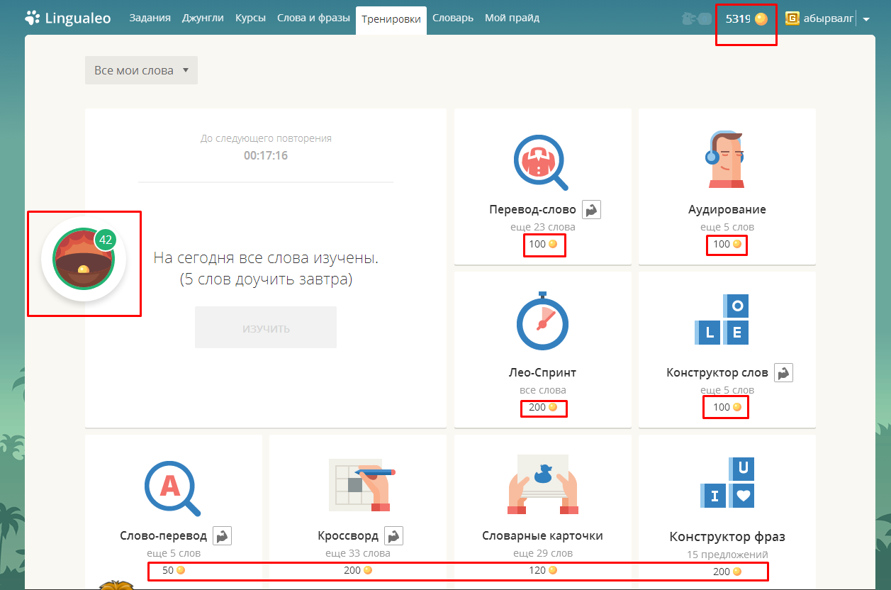Click the strength icon beside Кроссворд

pyautogui.click(x=394, y=535)
